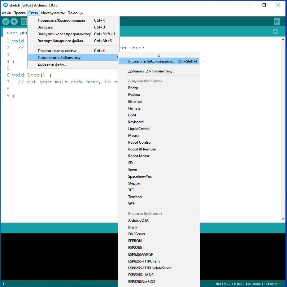
Task: Click the Arduino logo in title bar
Action: pyautogui.click(x=5, y=5)
